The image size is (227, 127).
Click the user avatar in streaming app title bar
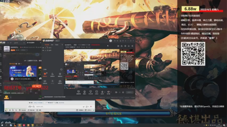click(x=111, y=41)
